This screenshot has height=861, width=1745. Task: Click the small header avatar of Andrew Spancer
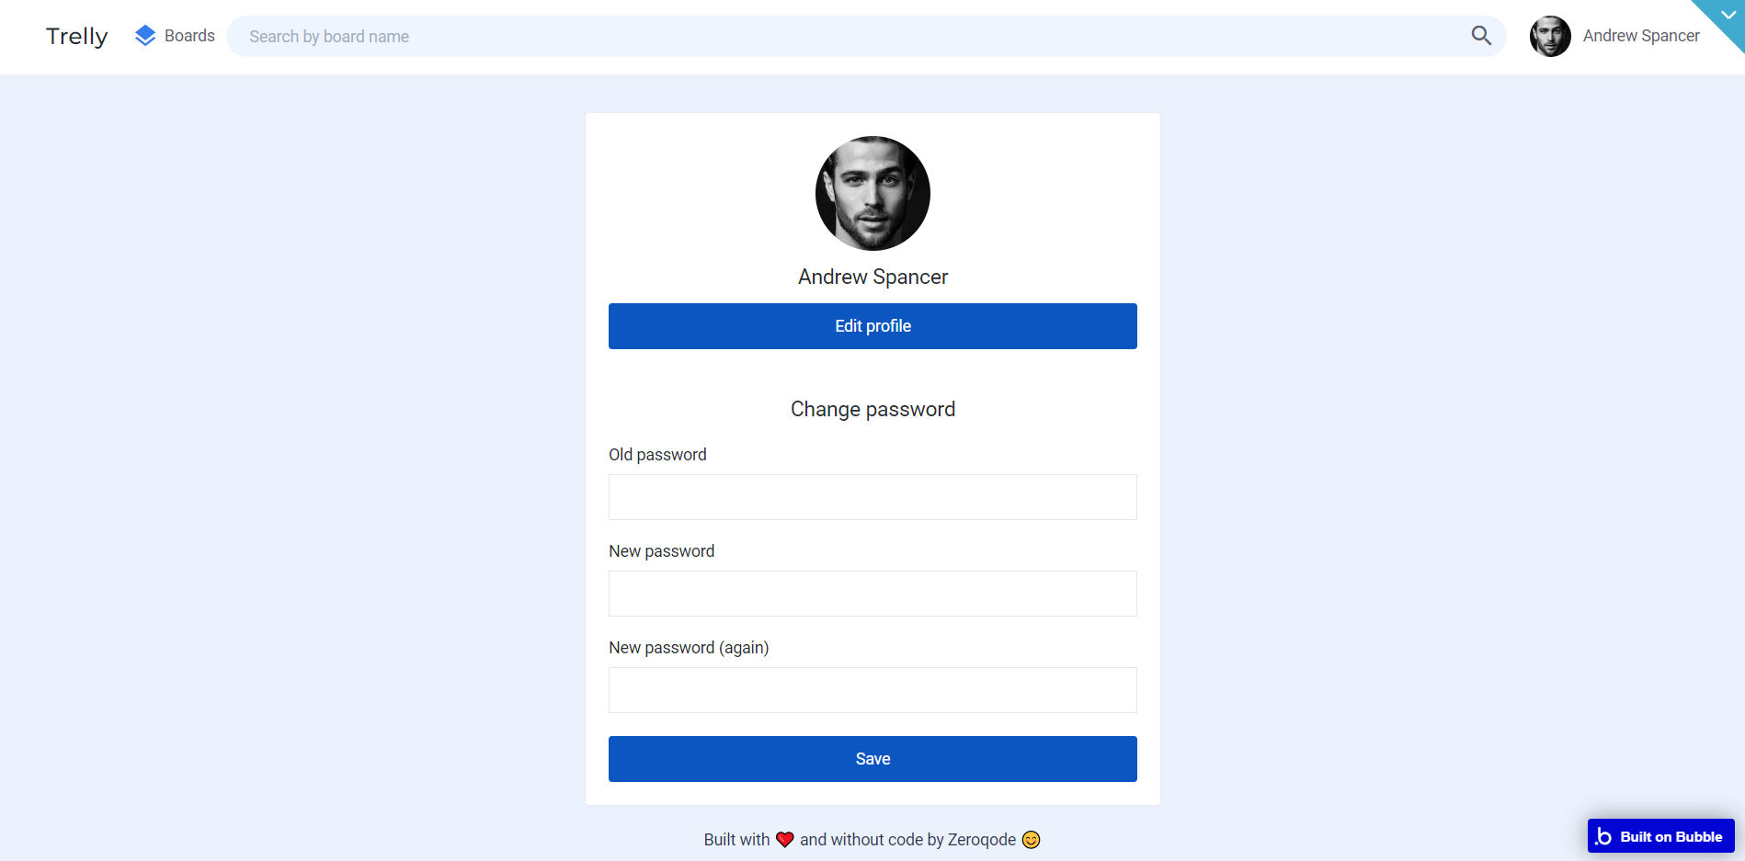pyautogui.click(x=1550, y=36)
